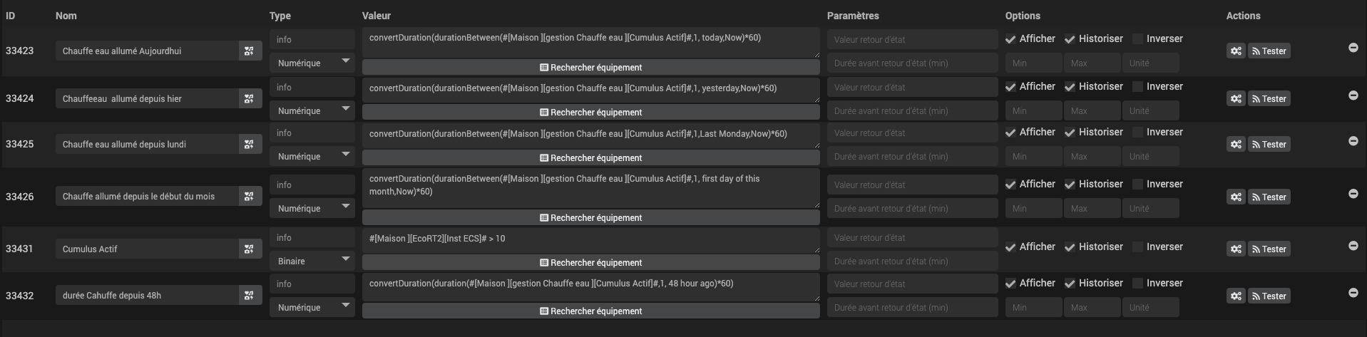This screenshot has height=337, width=1367.
Task: Delete command 33432 using minus icon
Action: (x=1353, y=292)
